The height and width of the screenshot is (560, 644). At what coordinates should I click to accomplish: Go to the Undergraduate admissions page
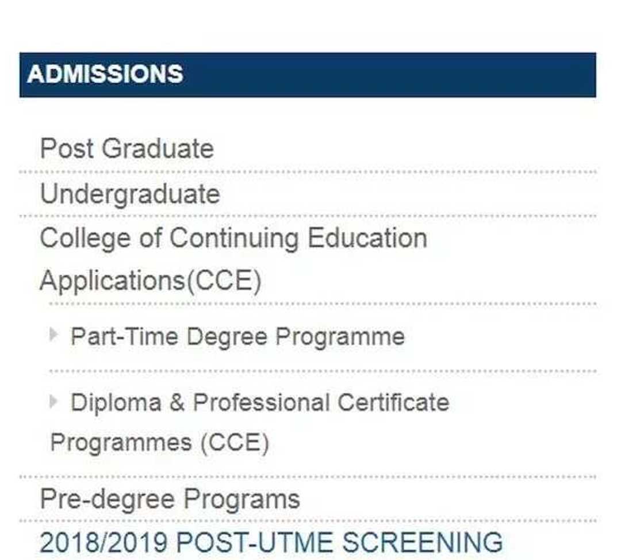point(130,194)
